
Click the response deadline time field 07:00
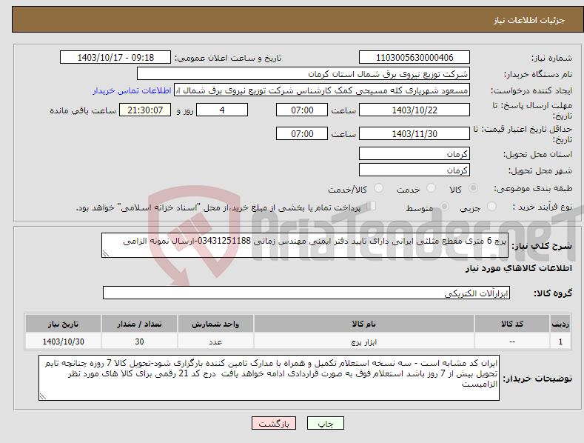[302, 110]
